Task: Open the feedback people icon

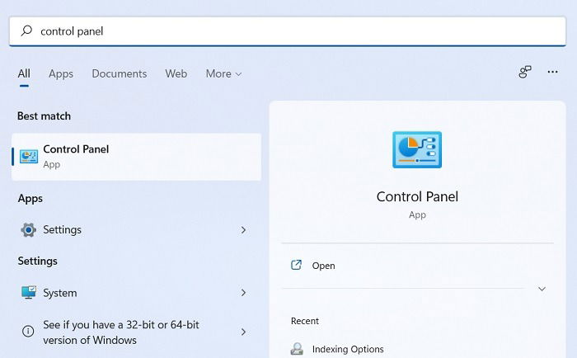Action: tap(525, 72)
